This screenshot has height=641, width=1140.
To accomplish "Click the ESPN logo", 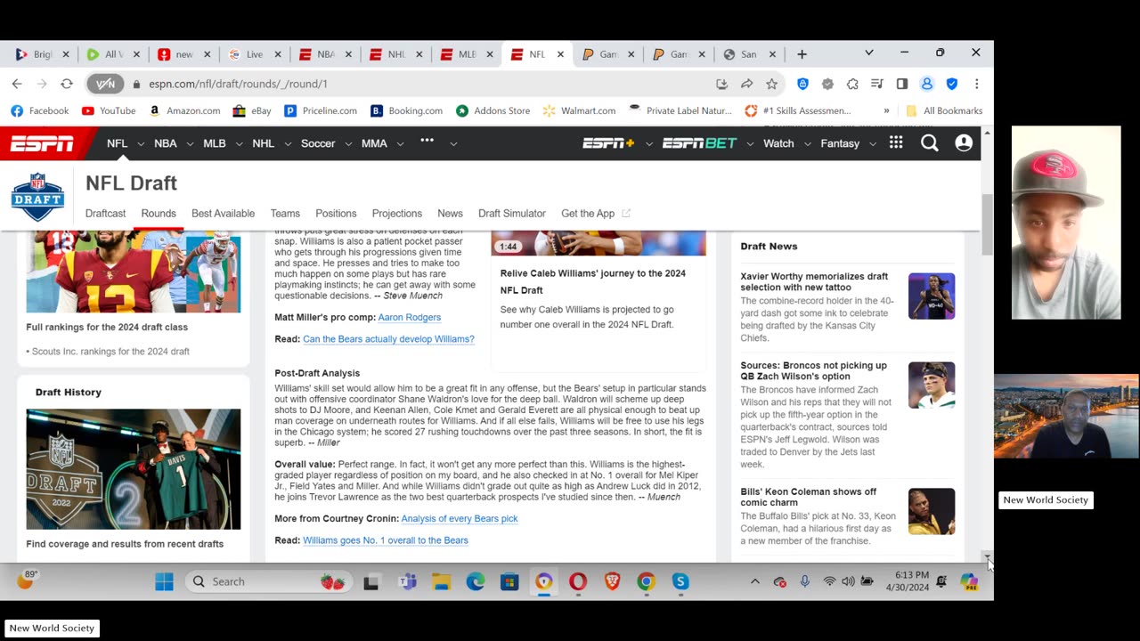I will point(42,143).
